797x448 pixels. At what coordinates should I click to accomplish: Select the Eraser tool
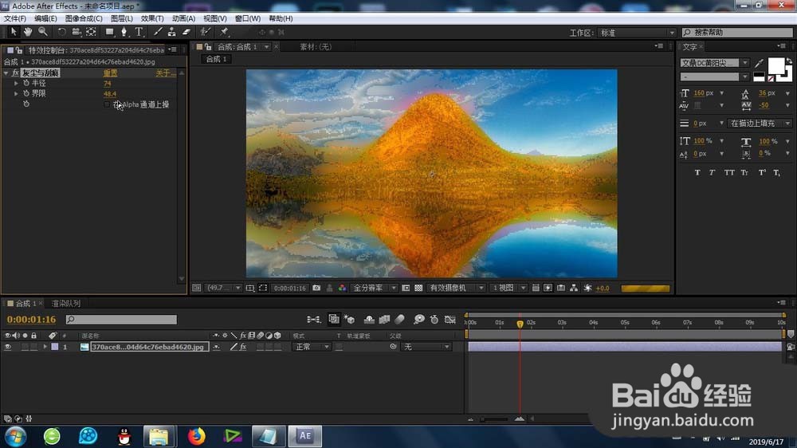(186, 32)
